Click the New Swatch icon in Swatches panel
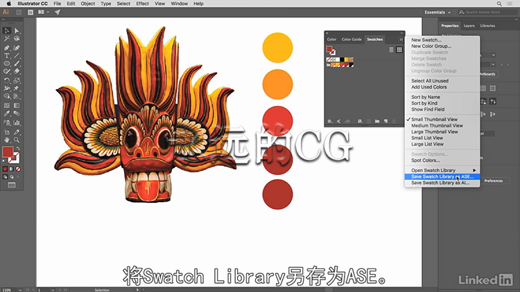 (x=385, y=122)
